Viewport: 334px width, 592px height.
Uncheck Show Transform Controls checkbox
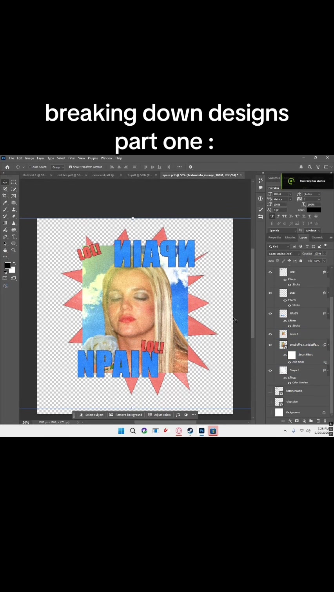(x=71, y=167)
